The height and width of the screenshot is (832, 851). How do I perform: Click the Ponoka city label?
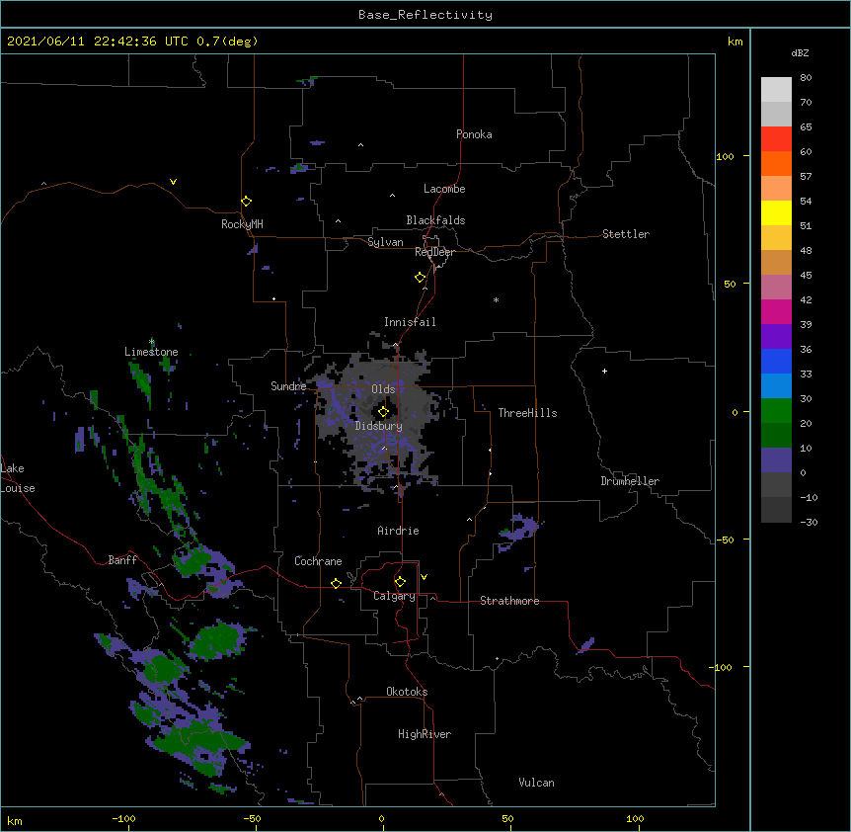coord(474,134)
